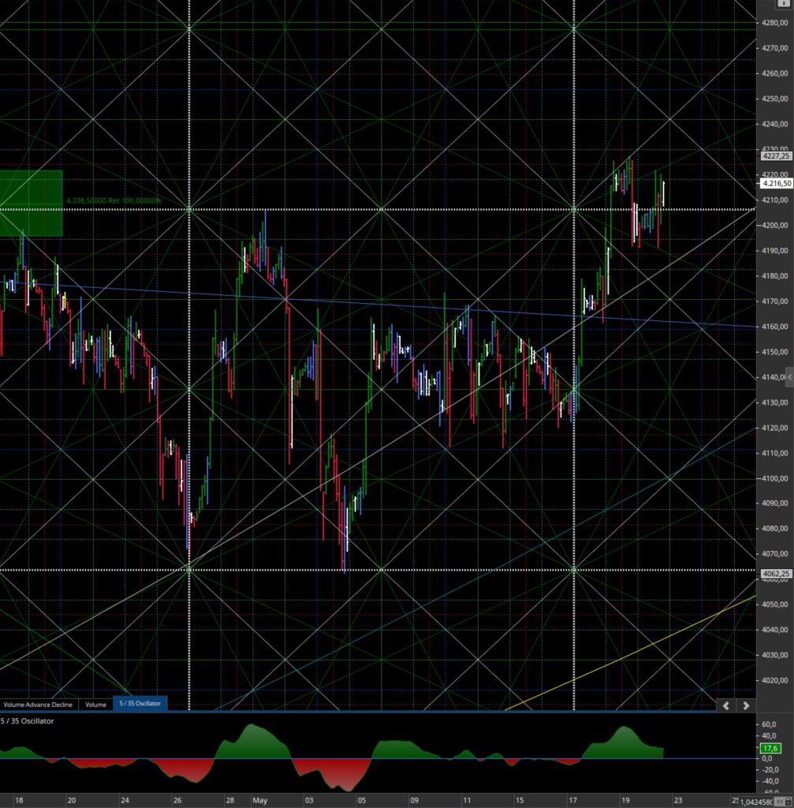Click the 09 label on the date axis

click(414, 800)
